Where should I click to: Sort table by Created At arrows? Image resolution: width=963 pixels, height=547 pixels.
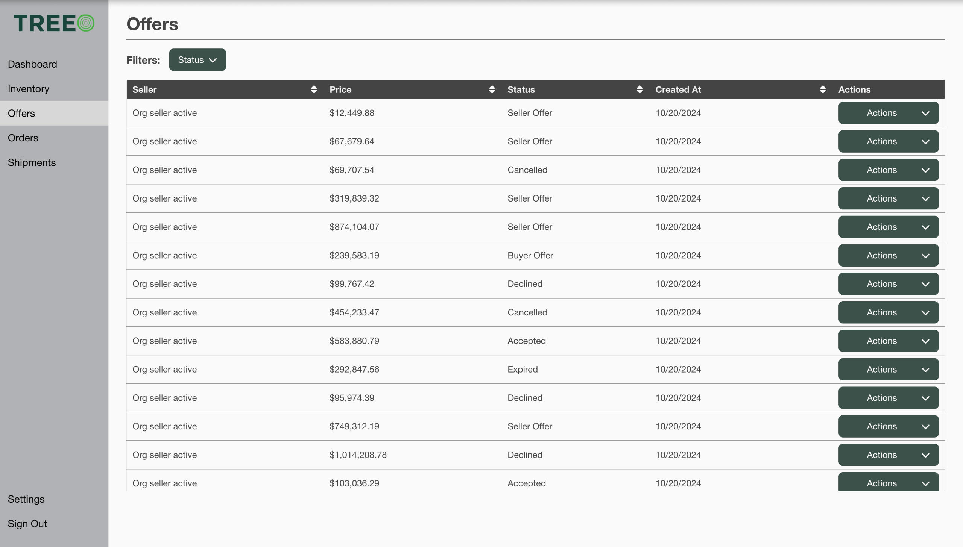pyautogui.click(x=822, y=89)
